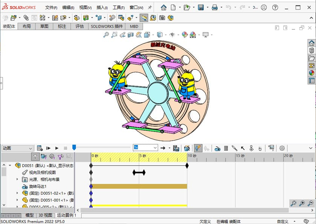Click the Move Component icon
The height and width of the screenshot is (224, 316).
(63, 18)
